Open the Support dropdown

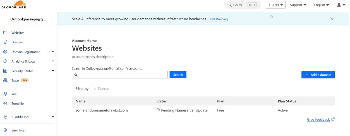pos(298,5)
